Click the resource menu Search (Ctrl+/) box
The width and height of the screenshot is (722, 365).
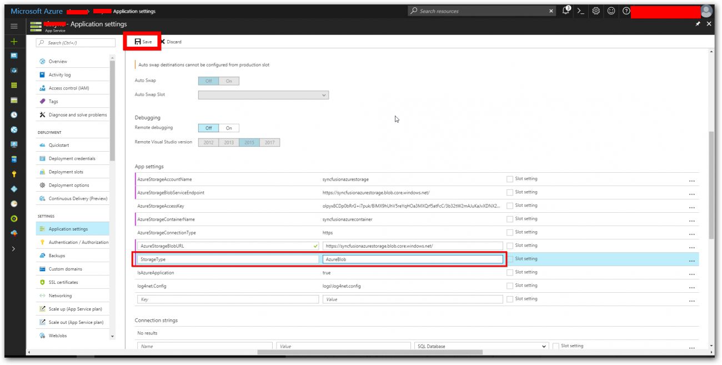click(76, 43)
